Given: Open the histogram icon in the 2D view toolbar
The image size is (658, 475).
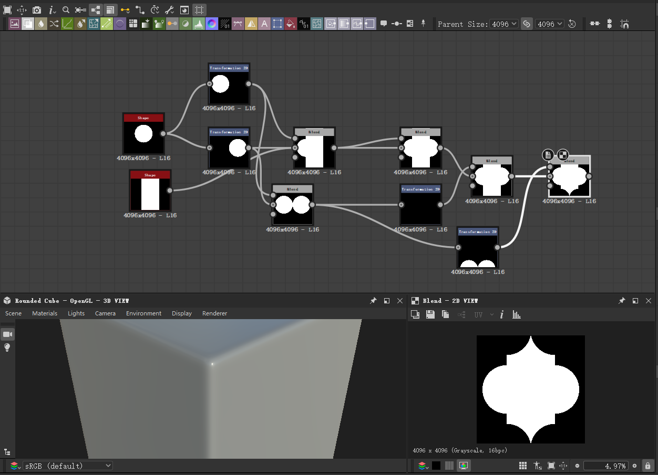Looking at the screenshot, I should pos(517,314).
